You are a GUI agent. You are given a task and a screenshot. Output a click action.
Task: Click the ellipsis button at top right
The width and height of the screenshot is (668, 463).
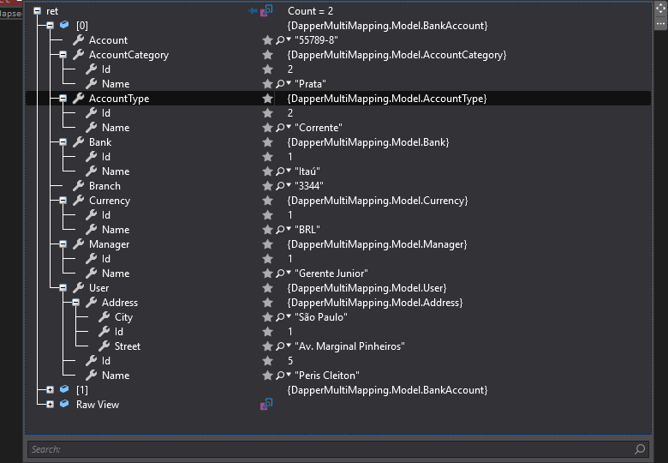[x=660, y=24]
